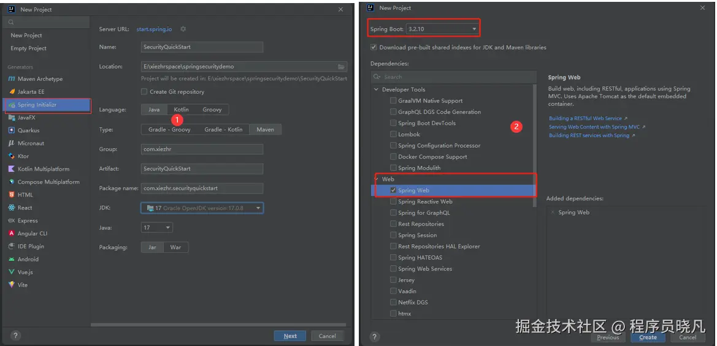Focus the dependencies Search field

(453, 77)
